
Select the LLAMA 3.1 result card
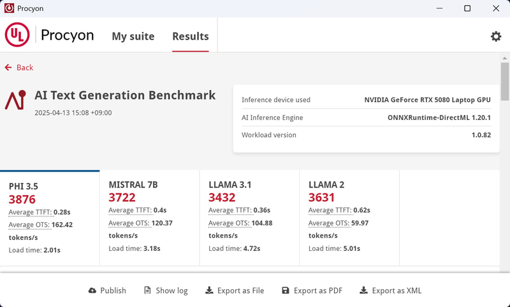click(249, 218)
